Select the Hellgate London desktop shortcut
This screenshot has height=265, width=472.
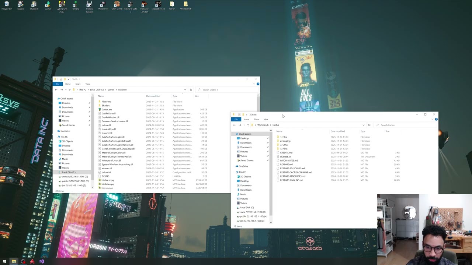[x=144, y=7]
